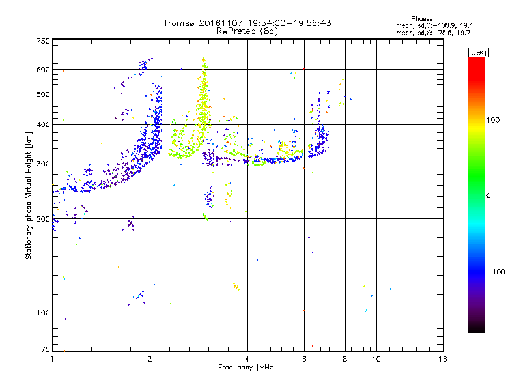
Task: Click the orange dot cluster near 120 km
Action: coord(236,286)
